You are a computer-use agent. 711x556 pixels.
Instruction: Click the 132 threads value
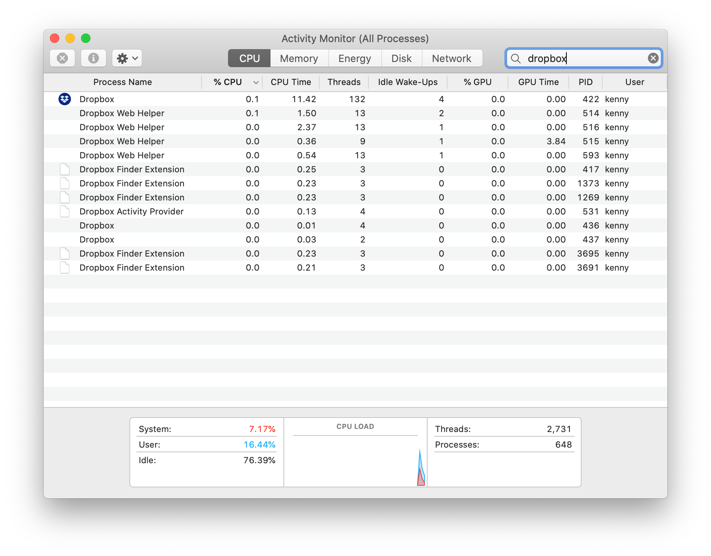[357, 99]
